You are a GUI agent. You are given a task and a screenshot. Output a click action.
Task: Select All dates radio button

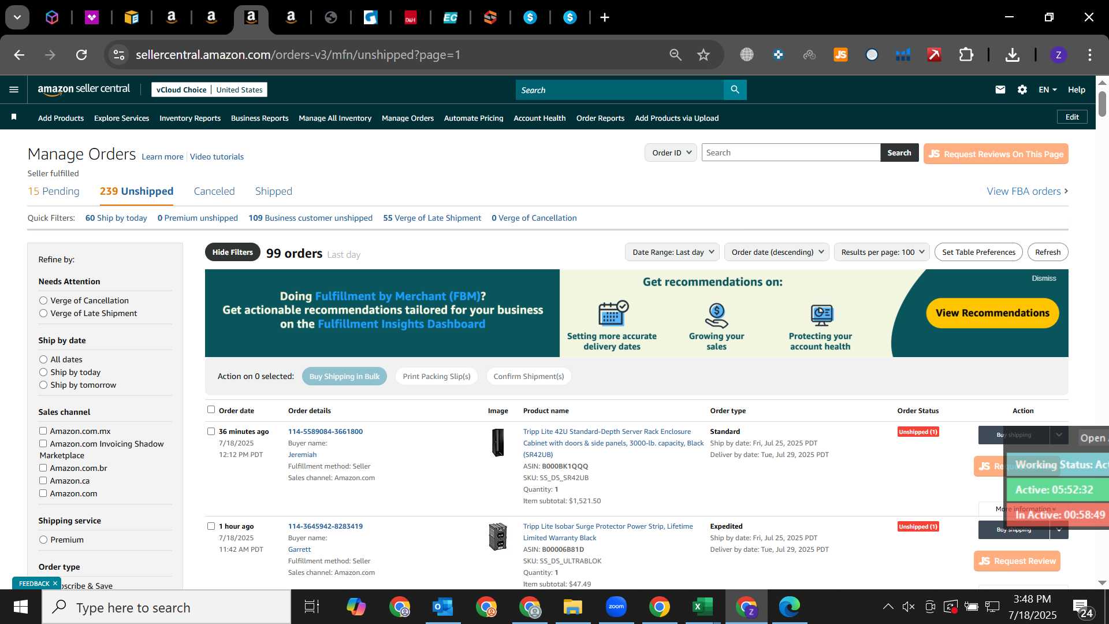coord(43,359)
